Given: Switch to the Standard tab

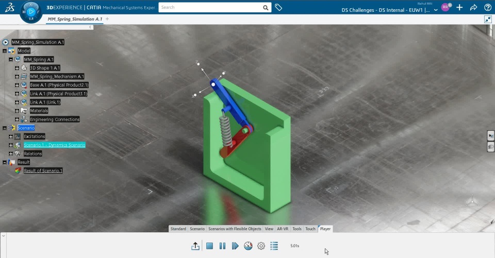Looking at the screenshot, I should [178, 229].
